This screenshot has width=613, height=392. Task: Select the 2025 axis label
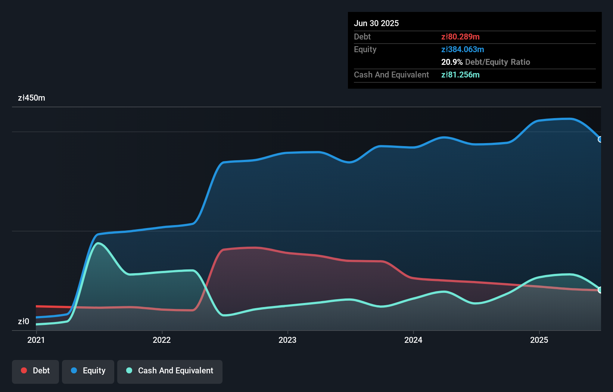pos(540,340)
